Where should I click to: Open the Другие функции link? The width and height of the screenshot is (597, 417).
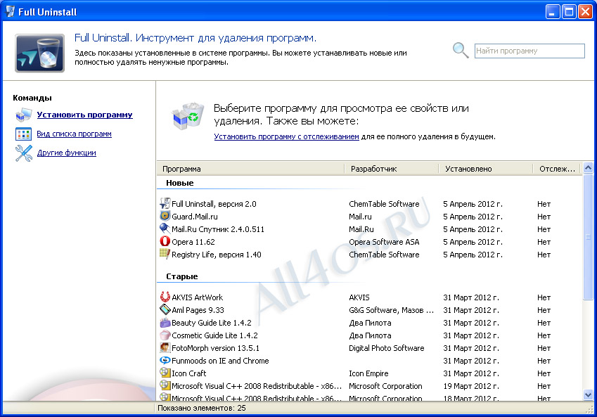pos(67,153)
